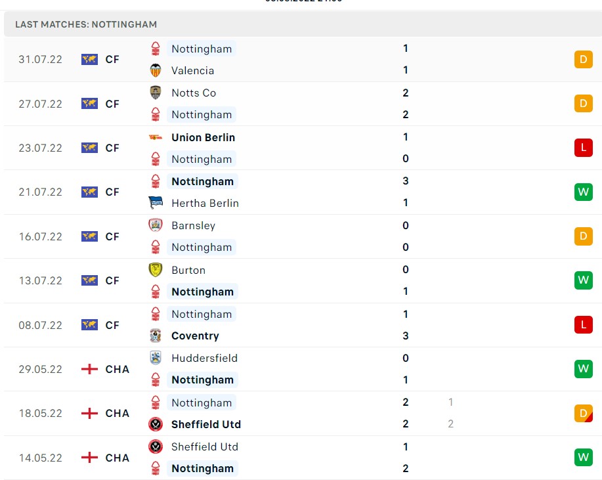Click the draw badge for Valencia match
602x480 pixels.
click(583, 60)
